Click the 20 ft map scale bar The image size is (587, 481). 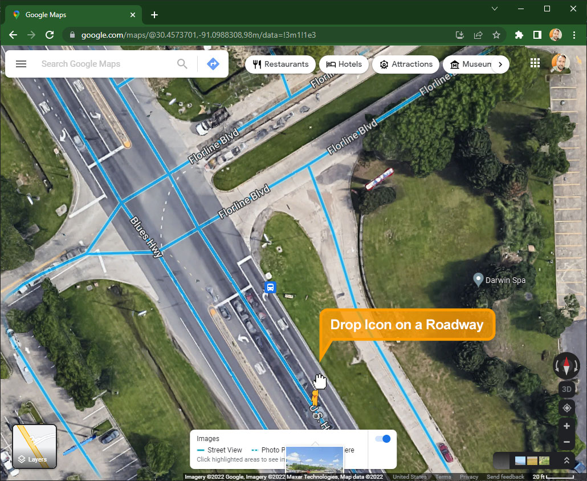553,476
